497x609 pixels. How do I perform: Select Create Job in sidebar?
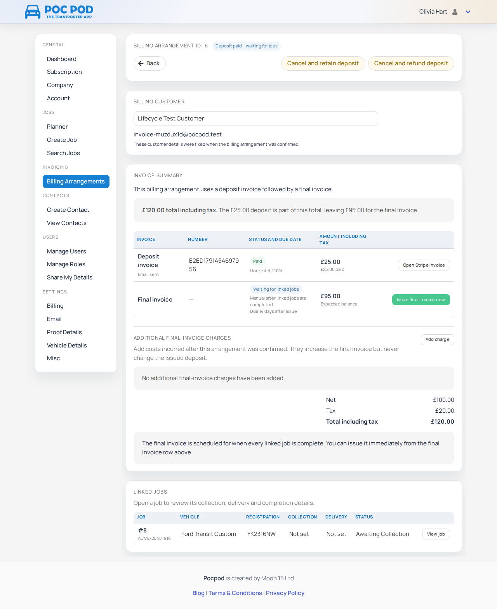(62, 140)
